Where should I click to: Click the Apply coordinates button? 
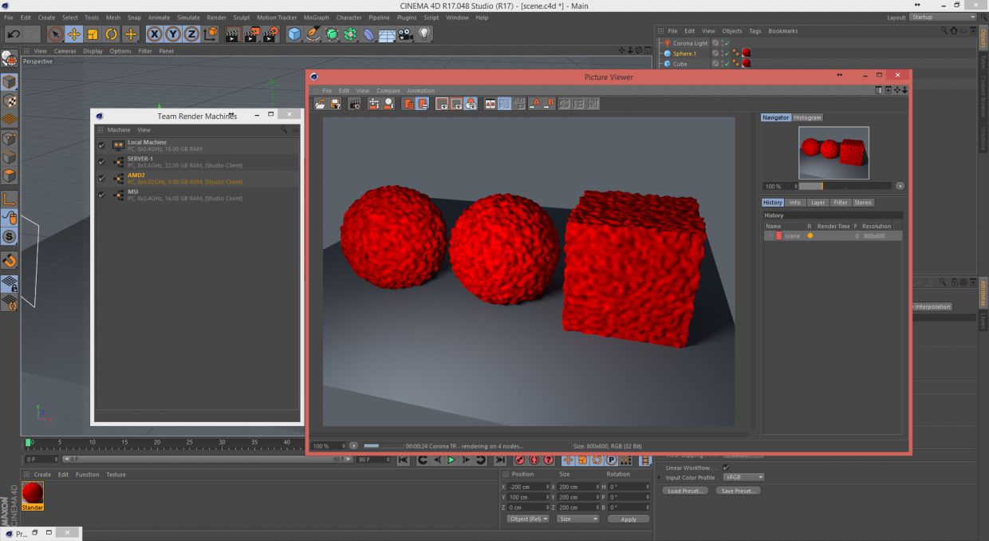pyautogui.click(x=628, y=519)
